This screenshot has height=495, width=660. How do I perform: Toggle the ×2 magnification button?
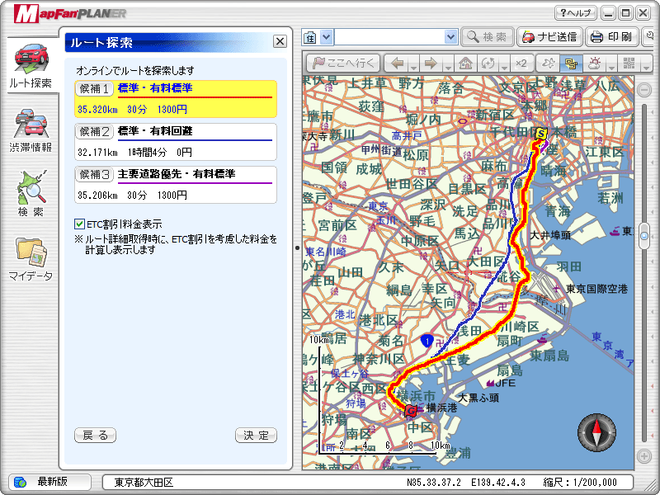pos(521,64)
